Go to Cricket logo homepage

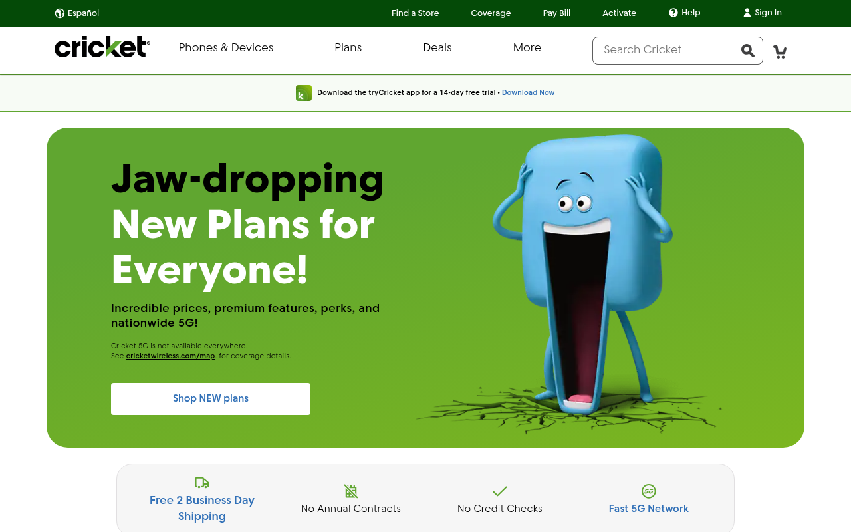pos(102,47)
